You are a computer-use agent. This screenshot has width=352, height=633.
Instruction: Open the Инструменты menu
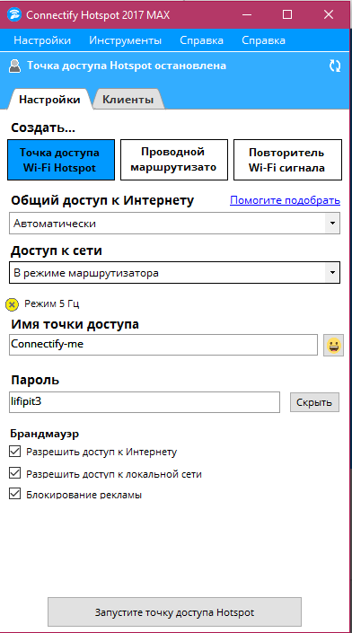125,40
